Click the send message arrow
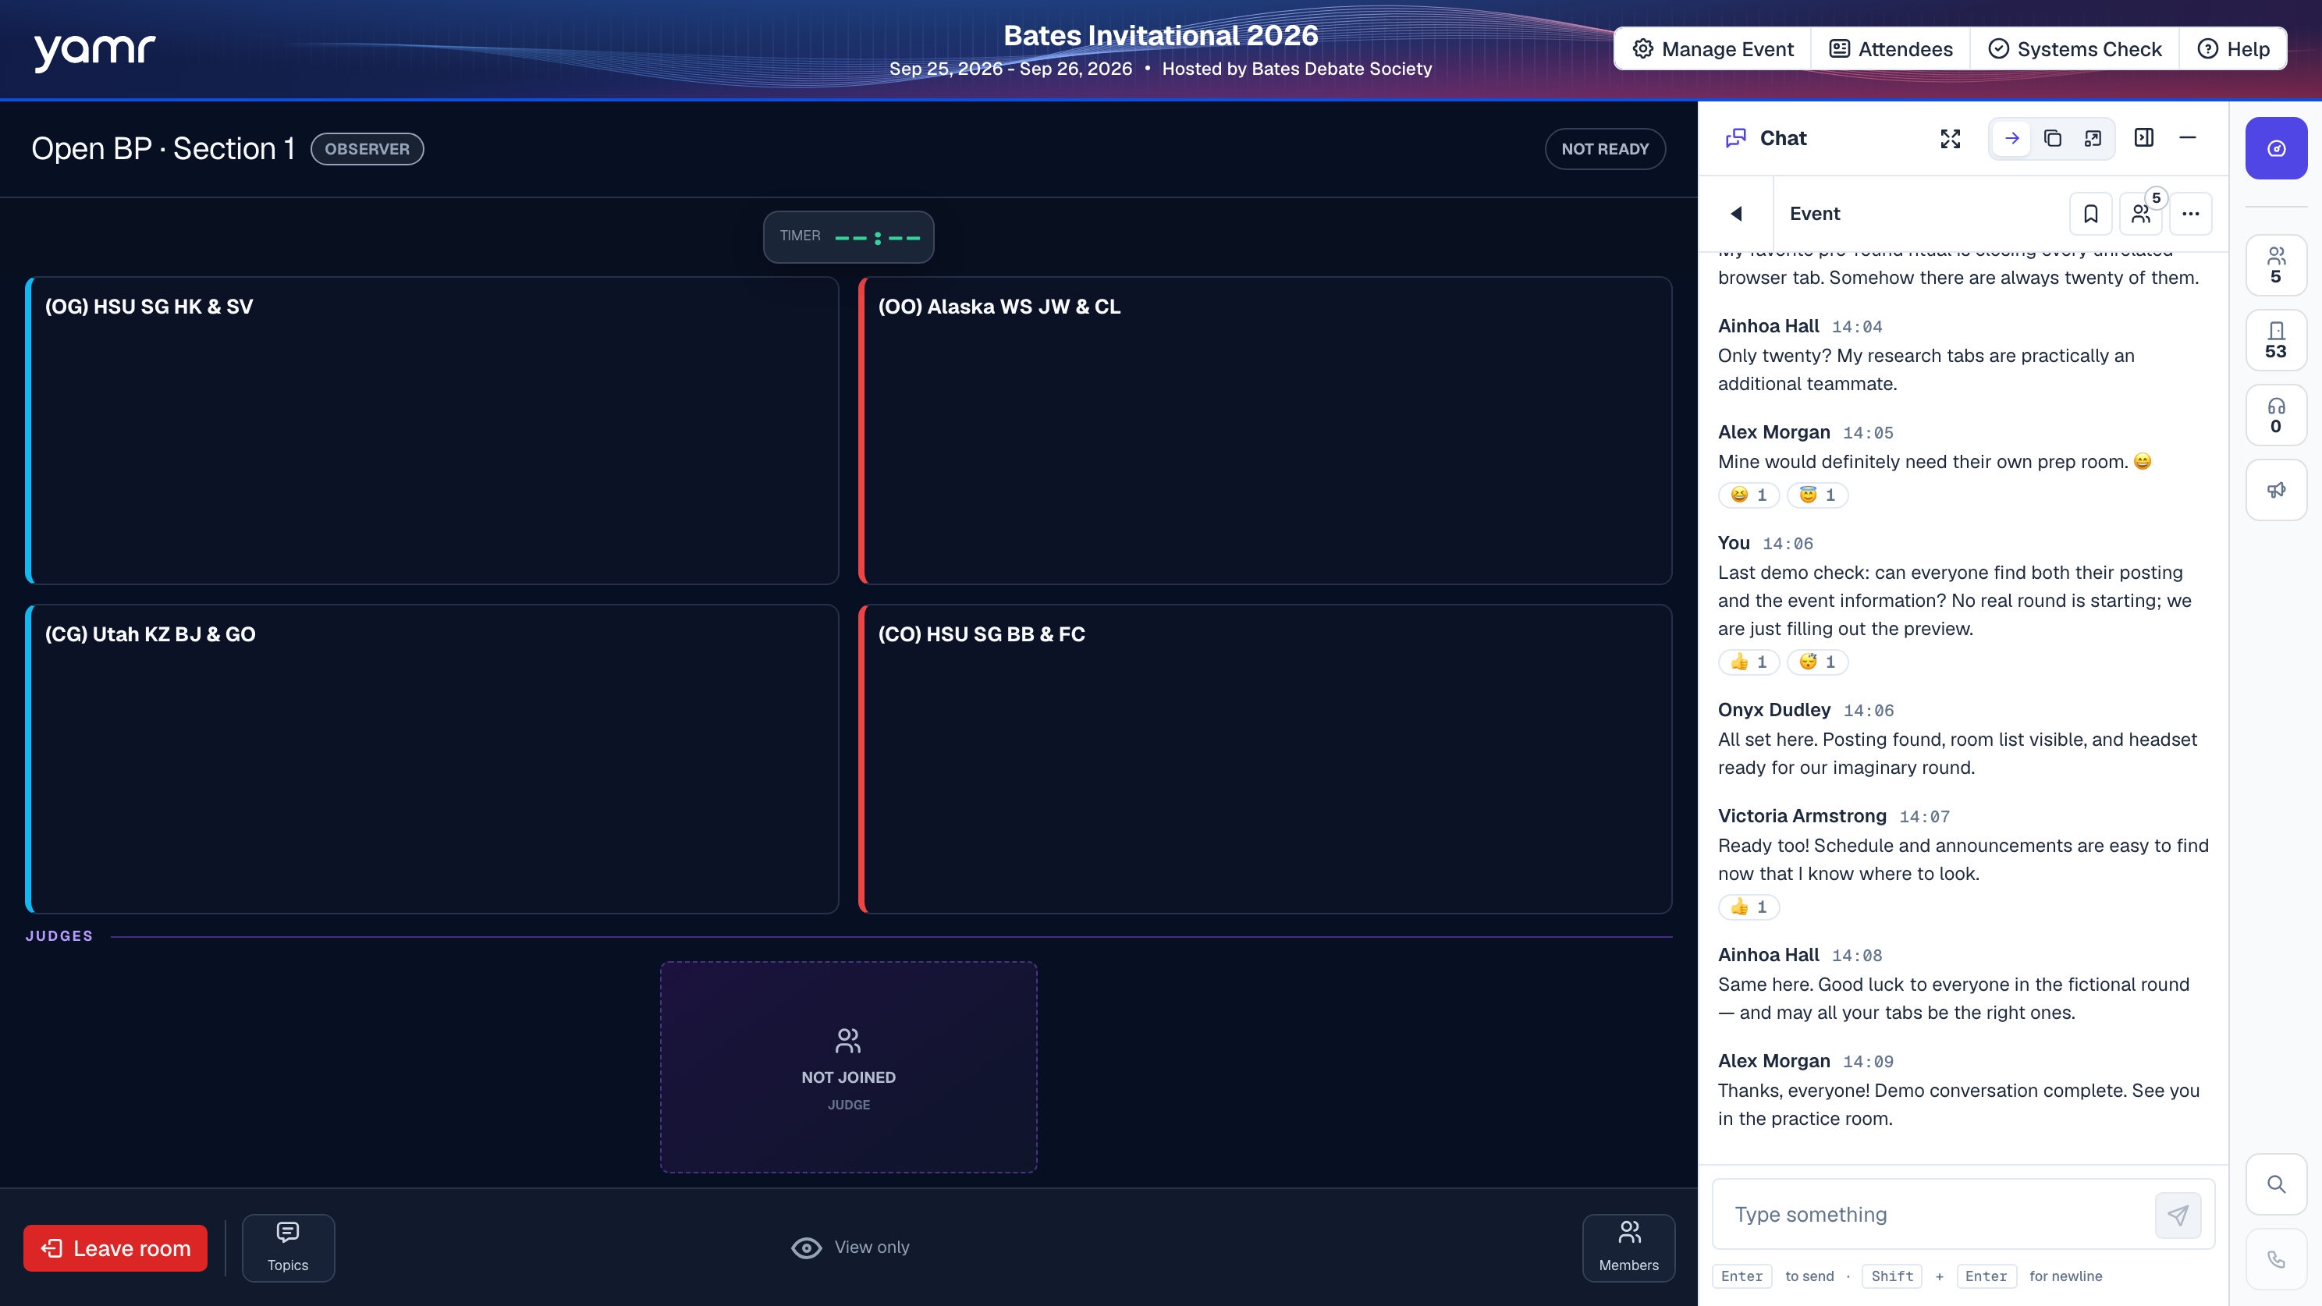Screen dimensions: 2322x1306 coord(2178,1215)
